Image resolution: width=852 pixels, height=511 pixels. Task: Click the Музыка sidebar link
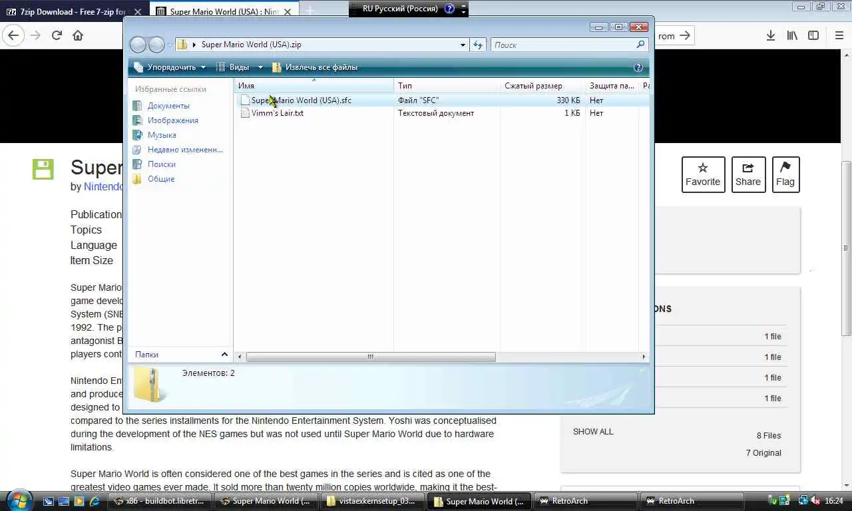click(162, 135)
